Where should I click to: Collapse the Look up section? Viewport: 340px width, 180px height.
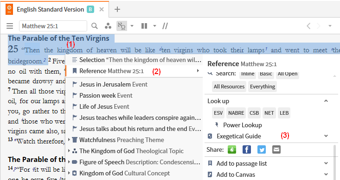click(x=326, y=101)
